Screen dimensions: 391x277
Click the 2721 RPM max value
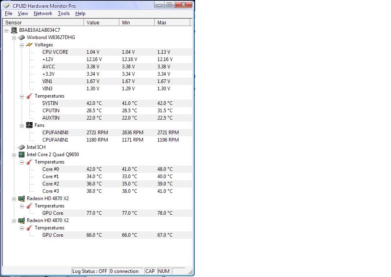168,133
